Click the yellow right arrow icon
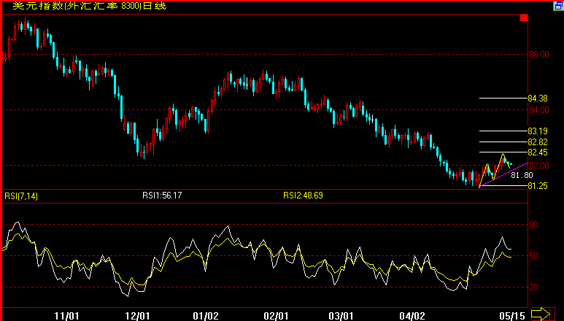This screenshot has width=564, height=321. pyautogui.click(x=540, y=314)
